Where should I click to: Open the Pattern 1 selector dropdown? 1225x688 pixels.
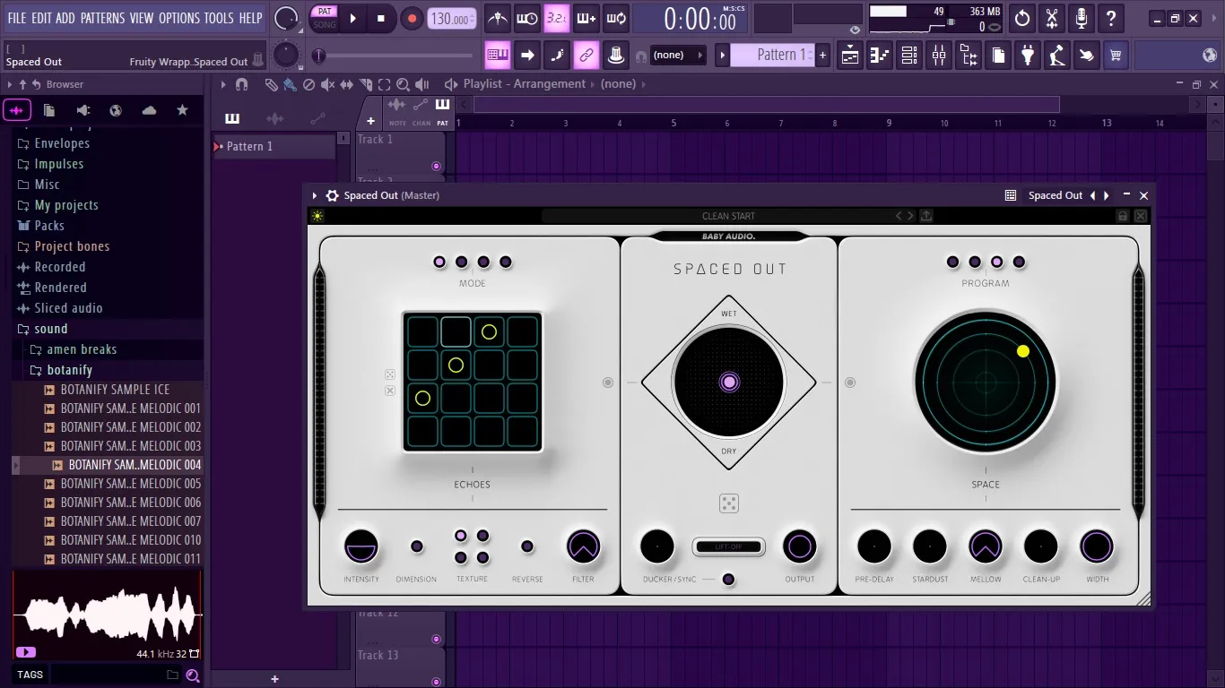coord(771,55)
